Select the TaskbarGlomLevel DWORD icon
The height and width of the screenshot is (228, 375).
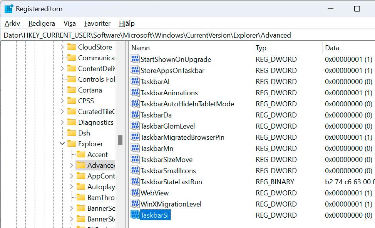click(x=135, y=126)
